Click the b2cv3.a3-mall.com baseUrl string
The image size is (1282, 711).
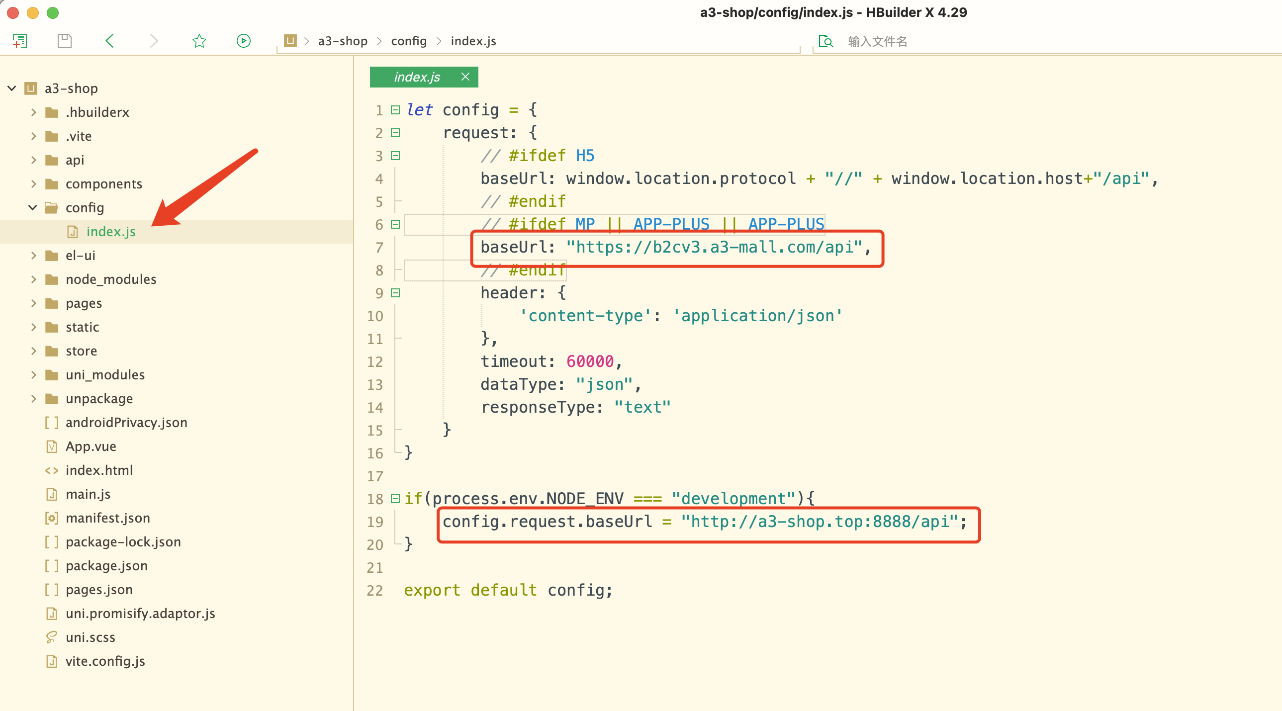(714, 247)
